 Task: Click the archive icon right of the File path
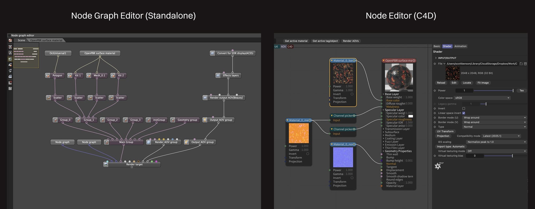pyautogui.click(x=525, y=64)
